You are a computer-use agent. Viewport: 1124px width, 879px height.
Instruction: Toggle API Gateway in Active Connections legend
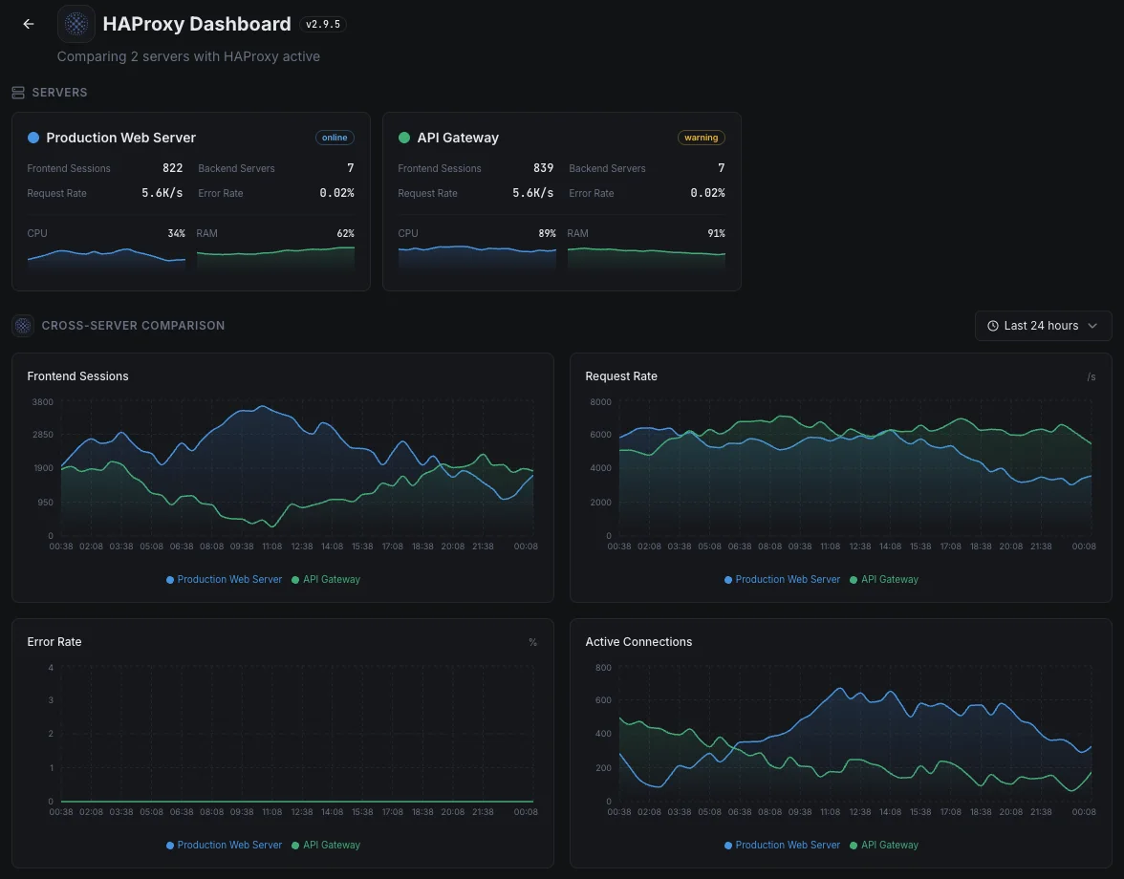click(884, 846)
